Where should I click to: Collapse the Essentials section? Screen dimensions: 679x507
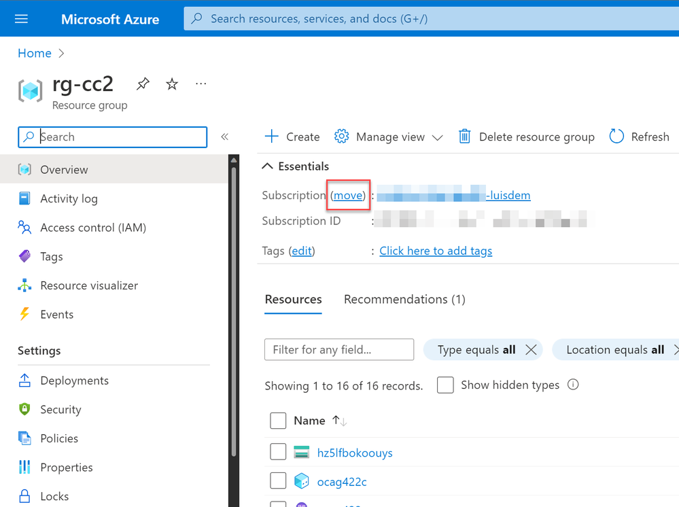click(x=296, y=167)
